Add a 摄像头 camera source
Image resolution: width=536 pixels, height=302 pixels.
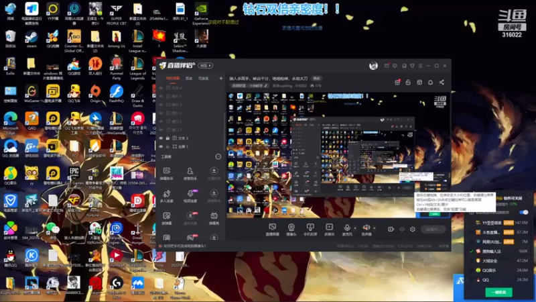(291, 230)
